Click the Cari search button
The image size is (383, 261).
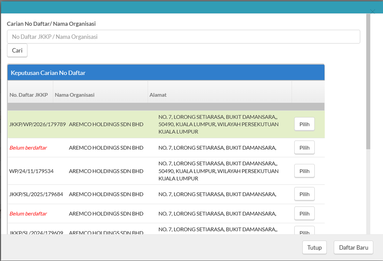pyautogui.click(x=17, y=51)
